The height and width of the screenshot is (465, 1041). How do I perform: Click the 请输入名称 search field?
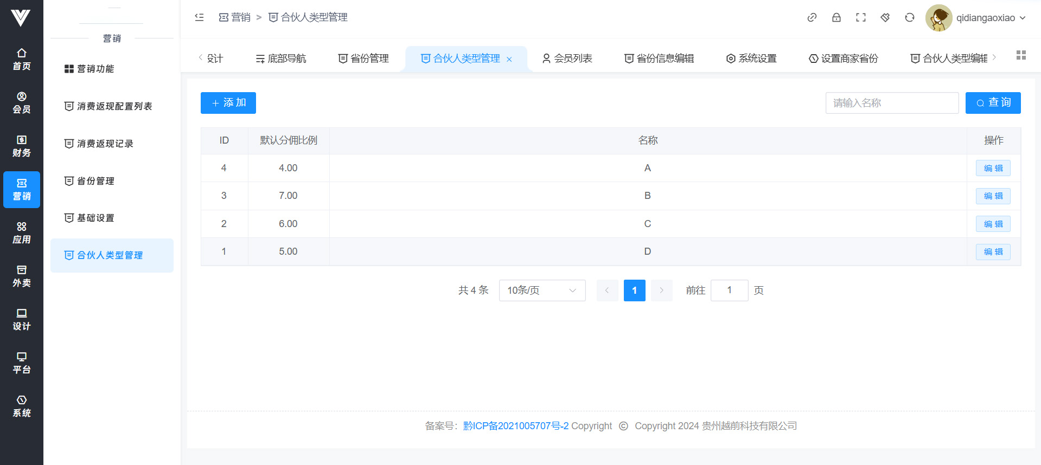(891, 103)
